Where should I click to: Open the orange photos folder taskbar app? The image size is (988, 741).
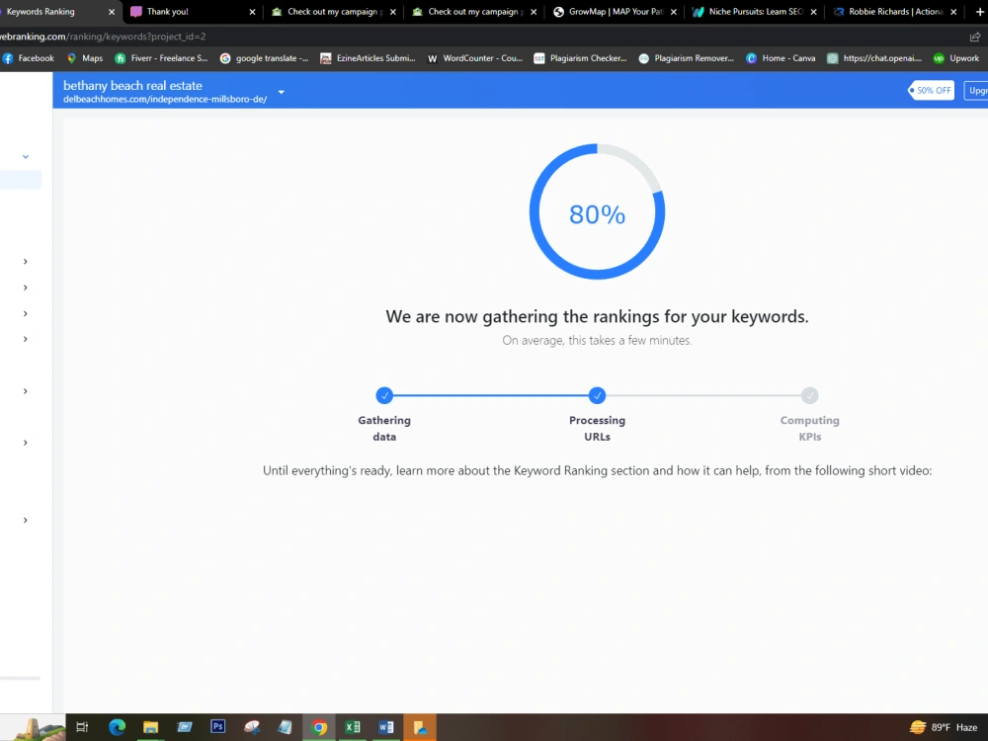[420, 727]
